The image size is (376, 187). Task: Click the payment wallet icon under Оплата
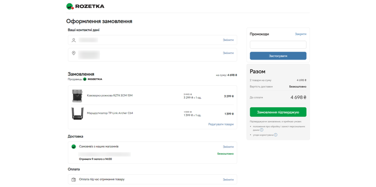tap(74, 179)
